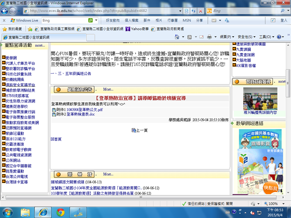This screenshot has height=218, width=291.
Task: Click 登入 in Windows Live toolbar
Action: [284, 20]
